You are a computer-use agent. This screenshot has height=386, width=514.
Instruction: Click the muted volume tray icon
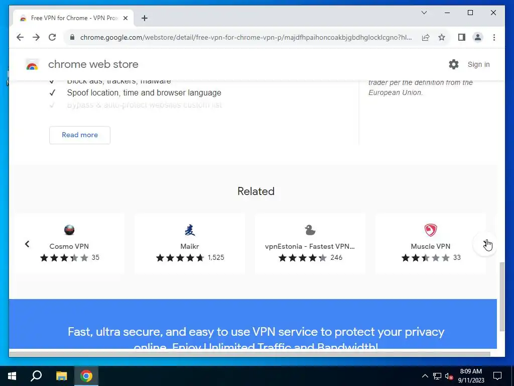click(449, 376)
